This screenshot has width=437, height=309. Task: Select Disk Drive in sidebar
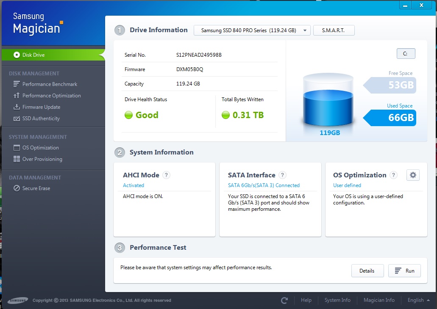[x=53, y=55]
